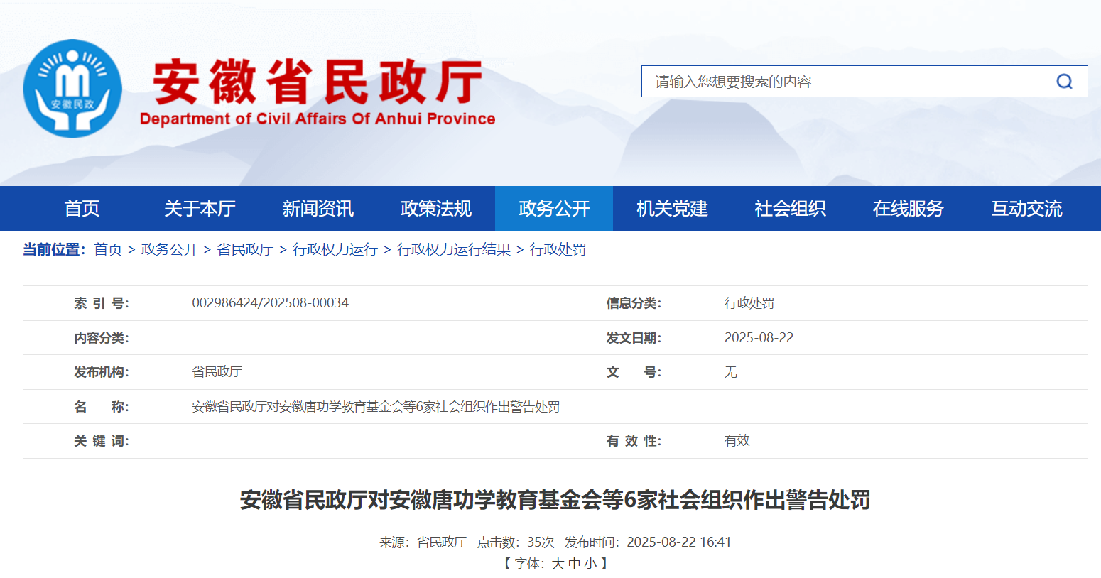Viewport: 1101px width, 578px height.
Task: Open the 关于本厅 navigation menu item
Action: (200, 208)
